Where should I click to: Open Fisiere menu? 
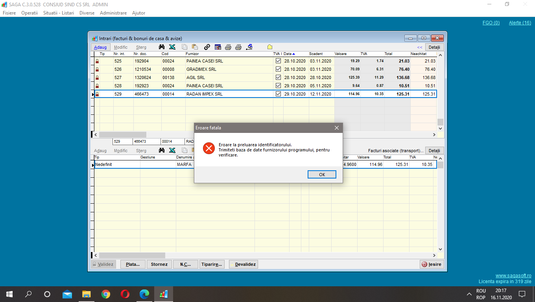[x=9, y=13]
